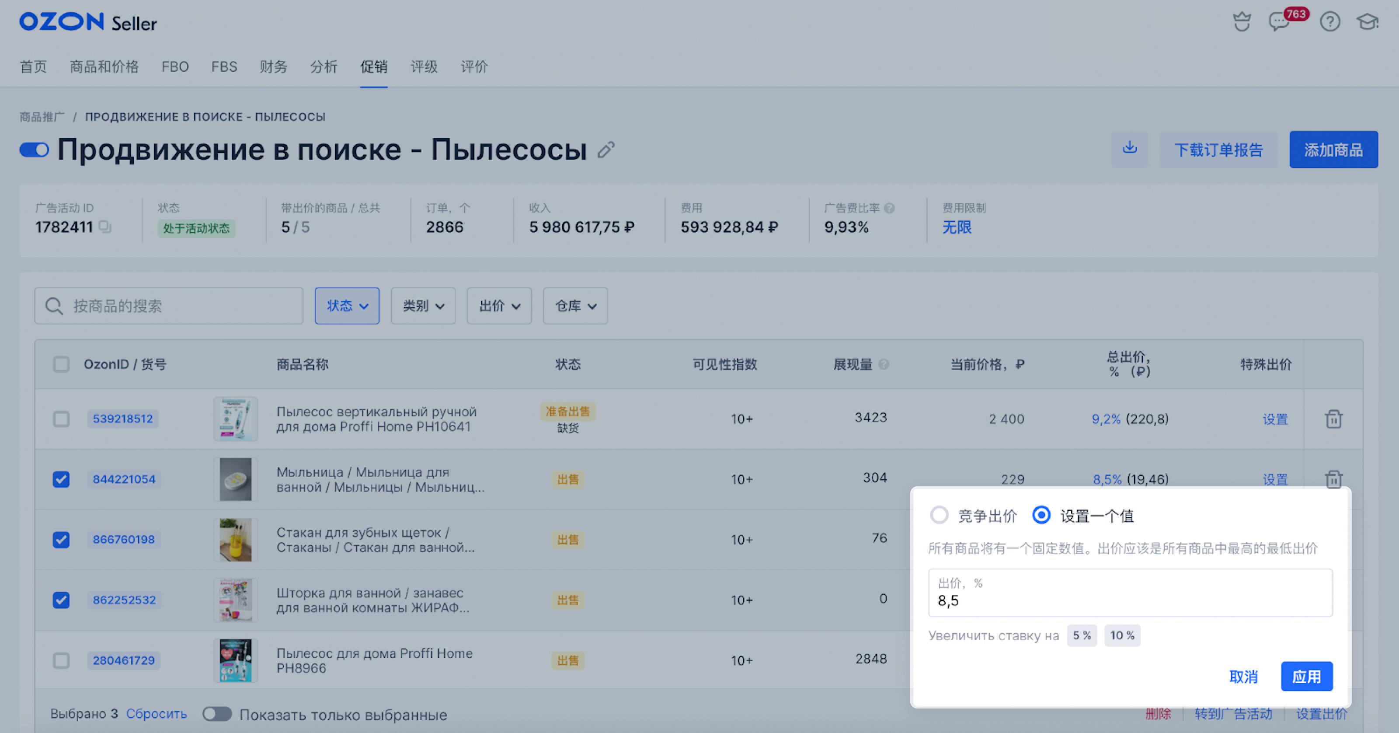Check the box for product 280461729
The height and width of the screenshot is (733, 1399).
61,660
